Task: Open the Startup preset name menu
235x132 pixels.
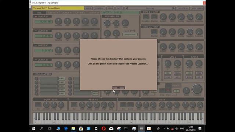Action: (x=150, y=8)
